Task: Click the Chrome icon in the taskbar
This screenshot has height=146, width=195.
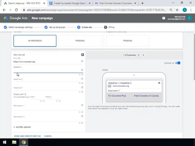Action: pos(23,142)
